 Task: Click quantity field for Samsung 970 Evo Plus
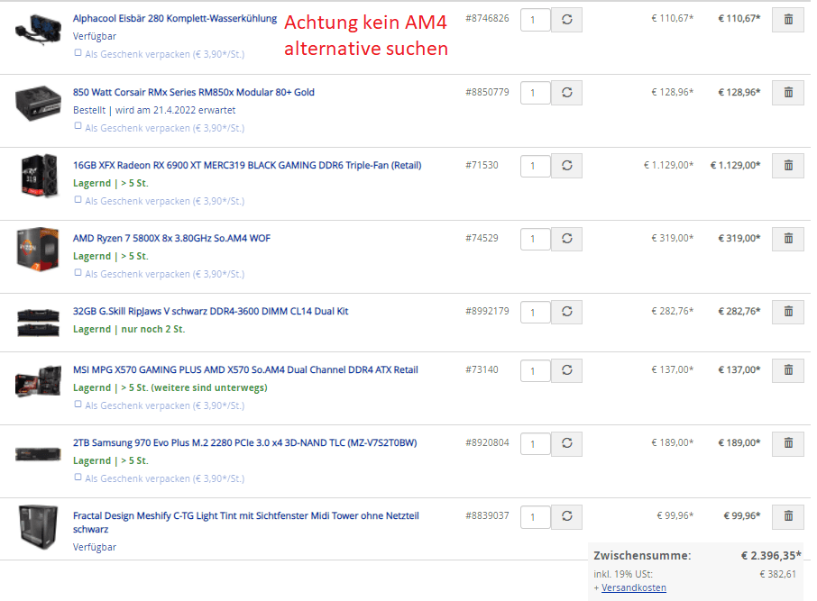tap(535, 443)
